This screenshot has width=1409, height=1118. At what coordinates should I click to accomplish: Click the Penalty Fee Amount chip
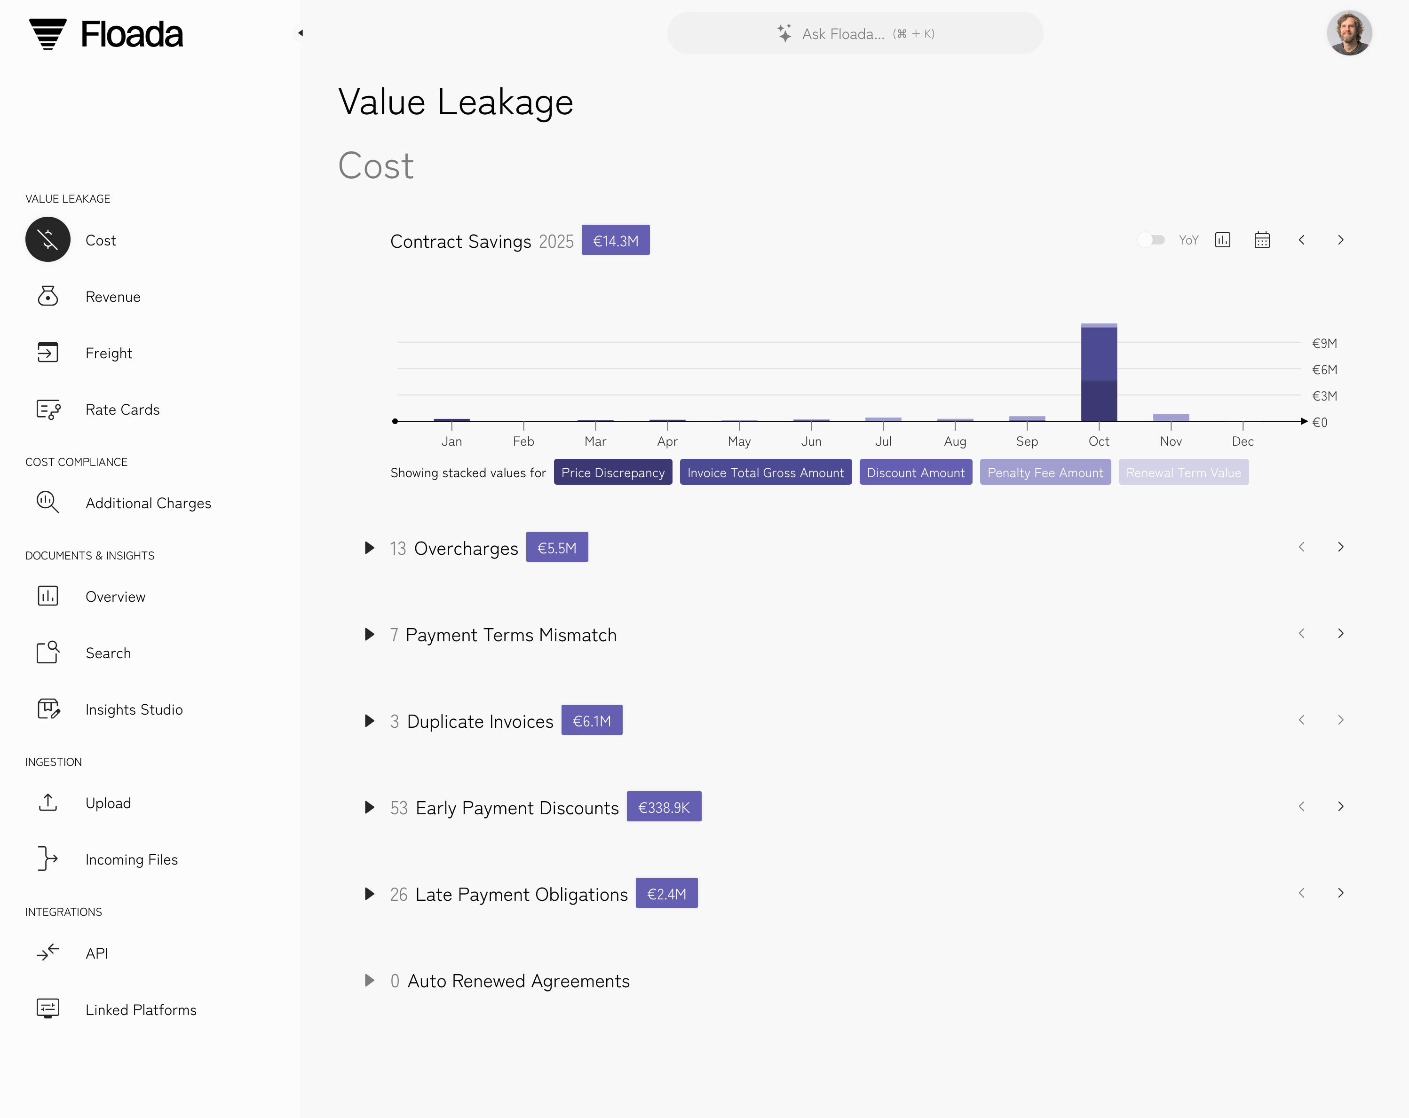(x=1045, y=472)
